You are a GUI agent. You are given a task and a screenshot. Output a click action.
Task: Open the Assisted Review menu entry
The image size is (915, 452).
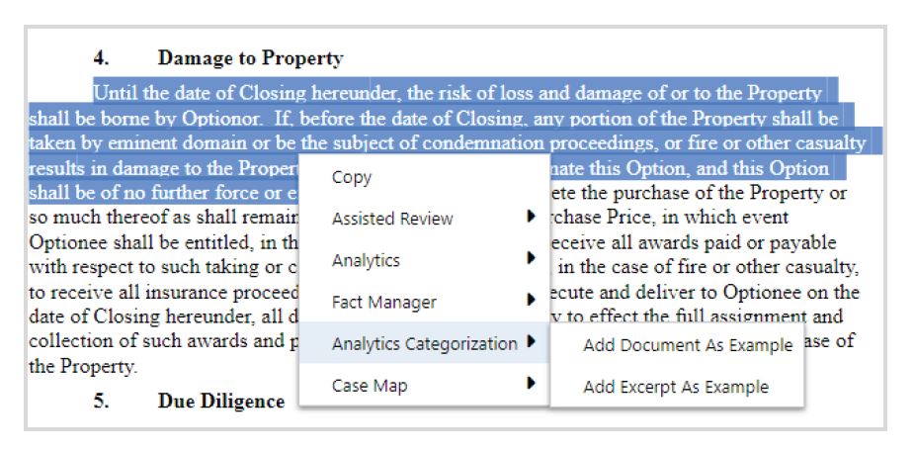[x=392, y=219]
